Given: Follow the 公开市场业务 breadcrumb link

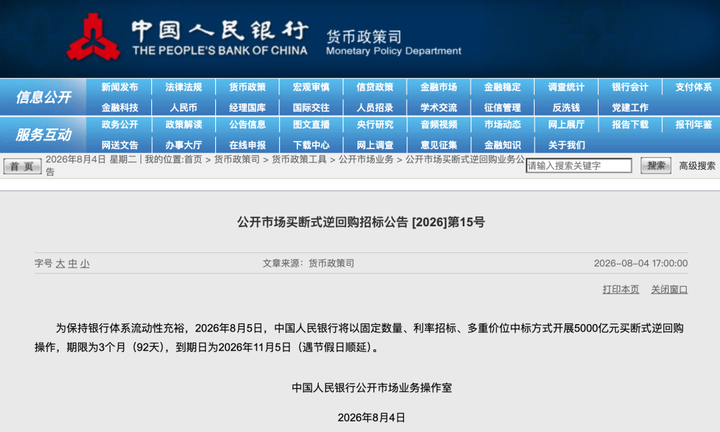Looking at the screenshot, I should click(366, 159).
